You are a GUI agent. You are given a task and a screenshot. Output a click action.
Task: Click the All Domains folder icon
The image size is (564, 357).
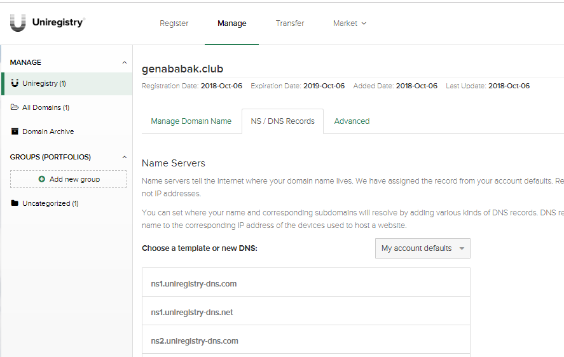pyautogui.click(x=15, y=107)
